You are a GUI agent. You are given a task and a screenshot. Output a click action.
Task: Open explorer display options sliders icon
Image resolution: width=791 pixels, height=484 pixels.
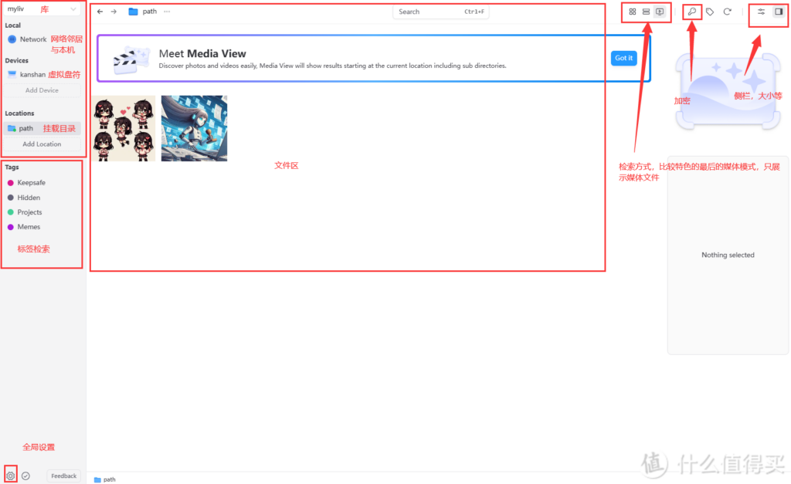tap(761, 12)
